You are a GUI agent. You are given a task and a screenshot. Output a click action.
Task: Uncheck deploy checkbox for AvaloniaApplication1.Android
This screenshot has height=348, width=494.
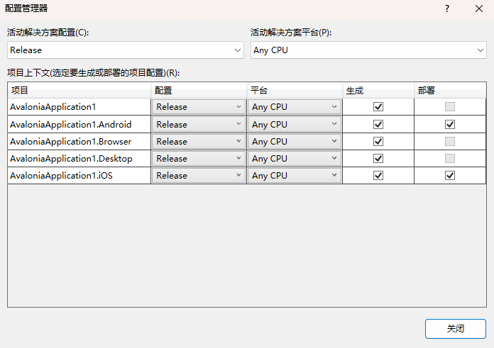click(x=450, y=124)
